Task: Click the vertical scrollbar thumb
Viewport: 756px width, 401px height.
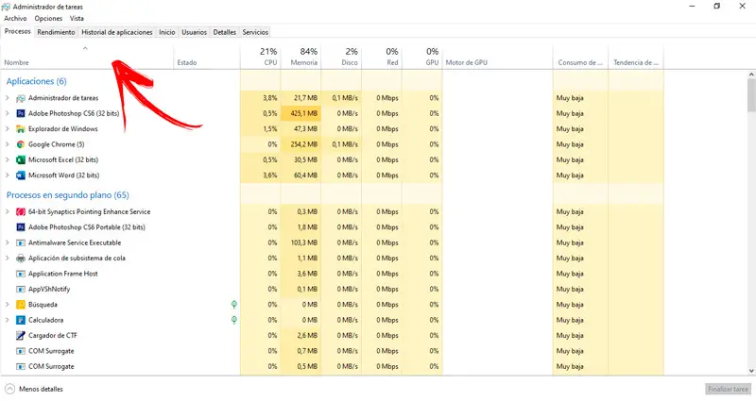Action: pyautogui.click(x=751, y=95)
